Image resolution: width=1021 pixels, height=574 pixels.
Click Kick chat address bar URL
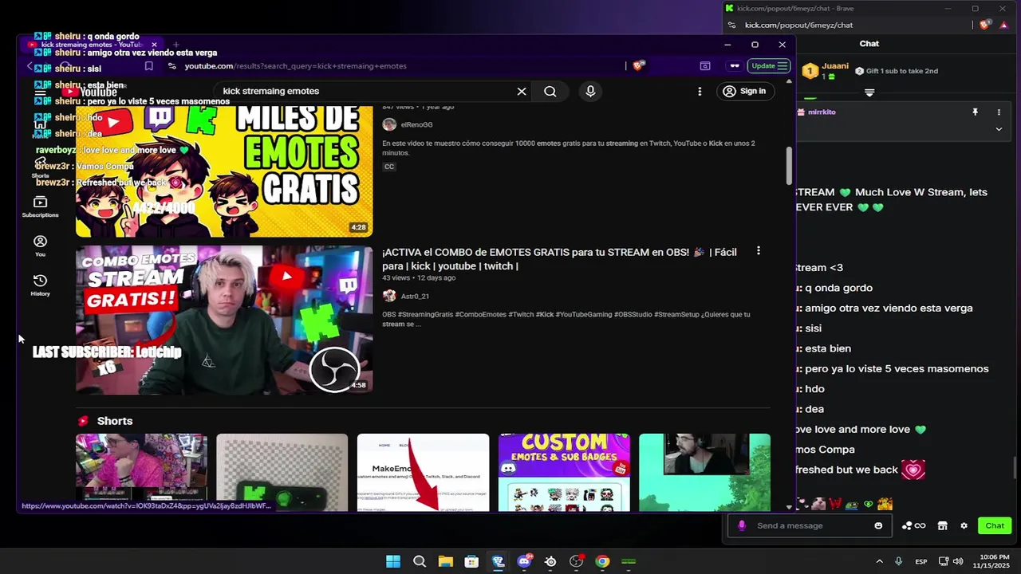tap(798, 26)
